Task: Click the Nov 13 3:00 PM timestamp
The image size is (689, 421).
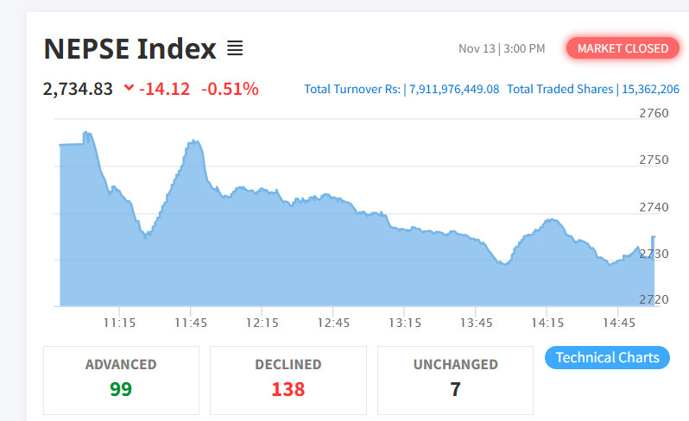Action: point(502,48)
